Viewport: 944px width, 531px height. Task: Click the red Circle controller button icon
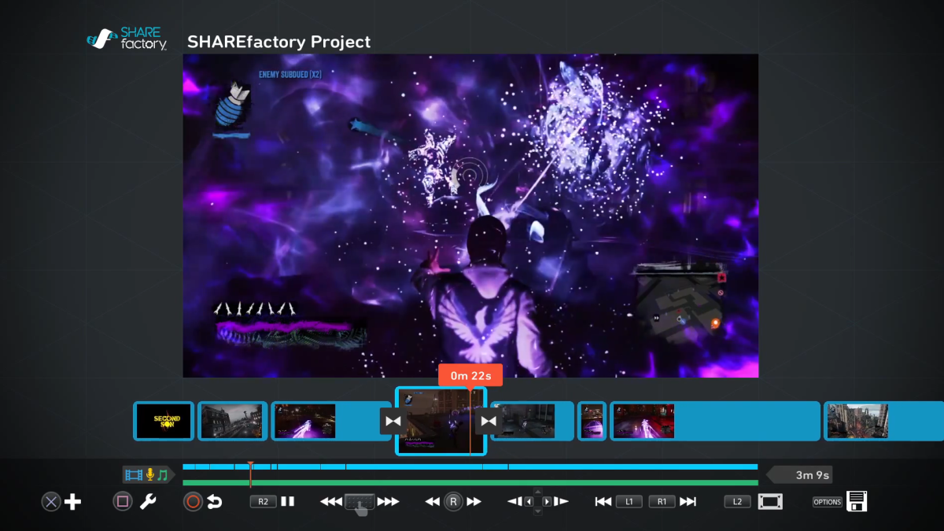click(x=193, y=502)
